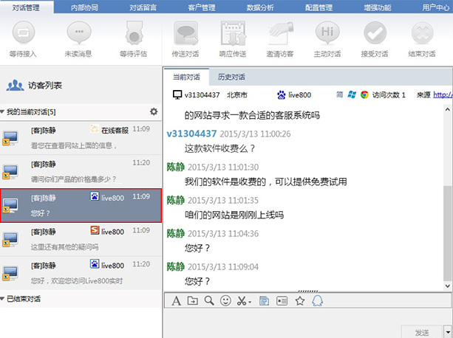The height and width of the screenshot is (338, 453).
Task: Click the star favorite icon in chat toolbar
Action: pos(300,300)
